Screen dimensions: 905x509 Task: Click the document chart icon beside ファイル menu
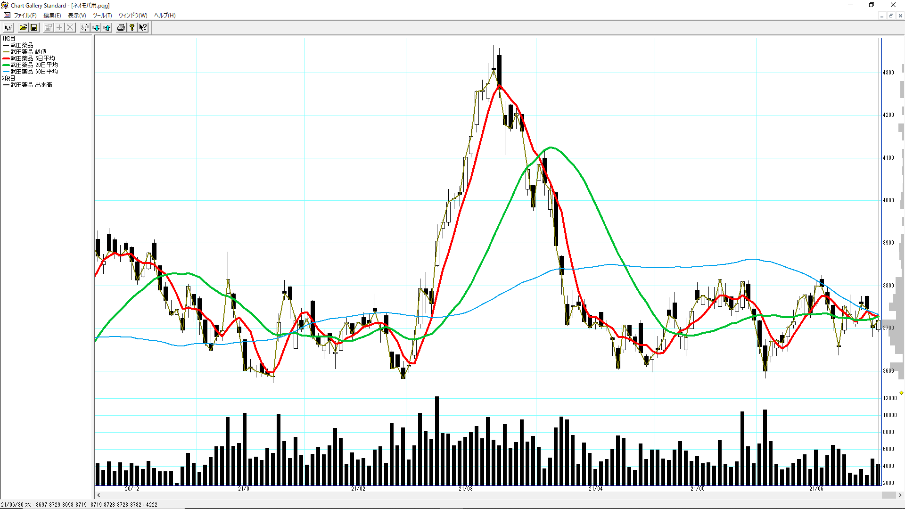7,15
